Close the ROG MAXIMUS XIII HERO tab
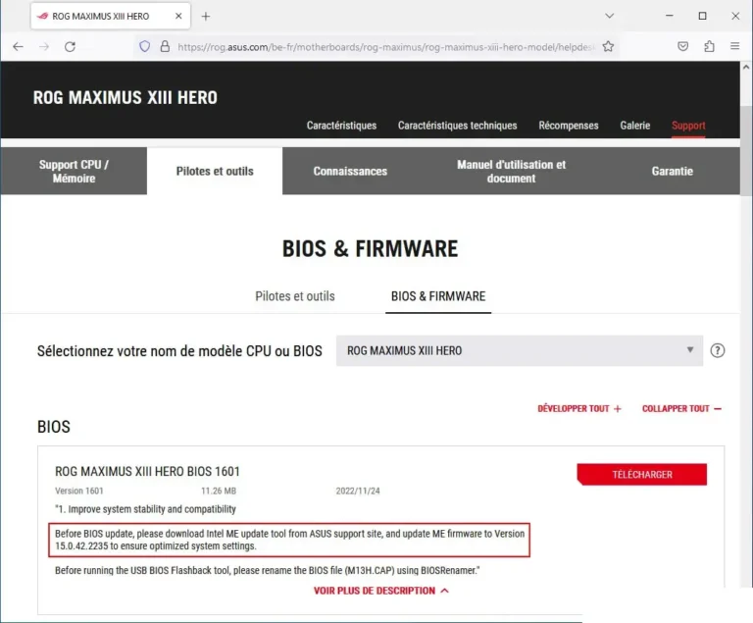 (178, 16)
